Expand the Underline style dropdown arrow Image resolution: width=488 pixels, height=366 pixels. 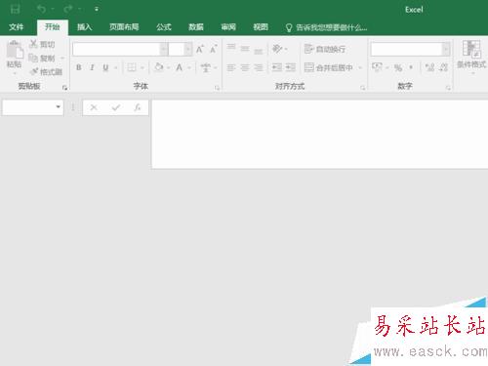(115, 67)
